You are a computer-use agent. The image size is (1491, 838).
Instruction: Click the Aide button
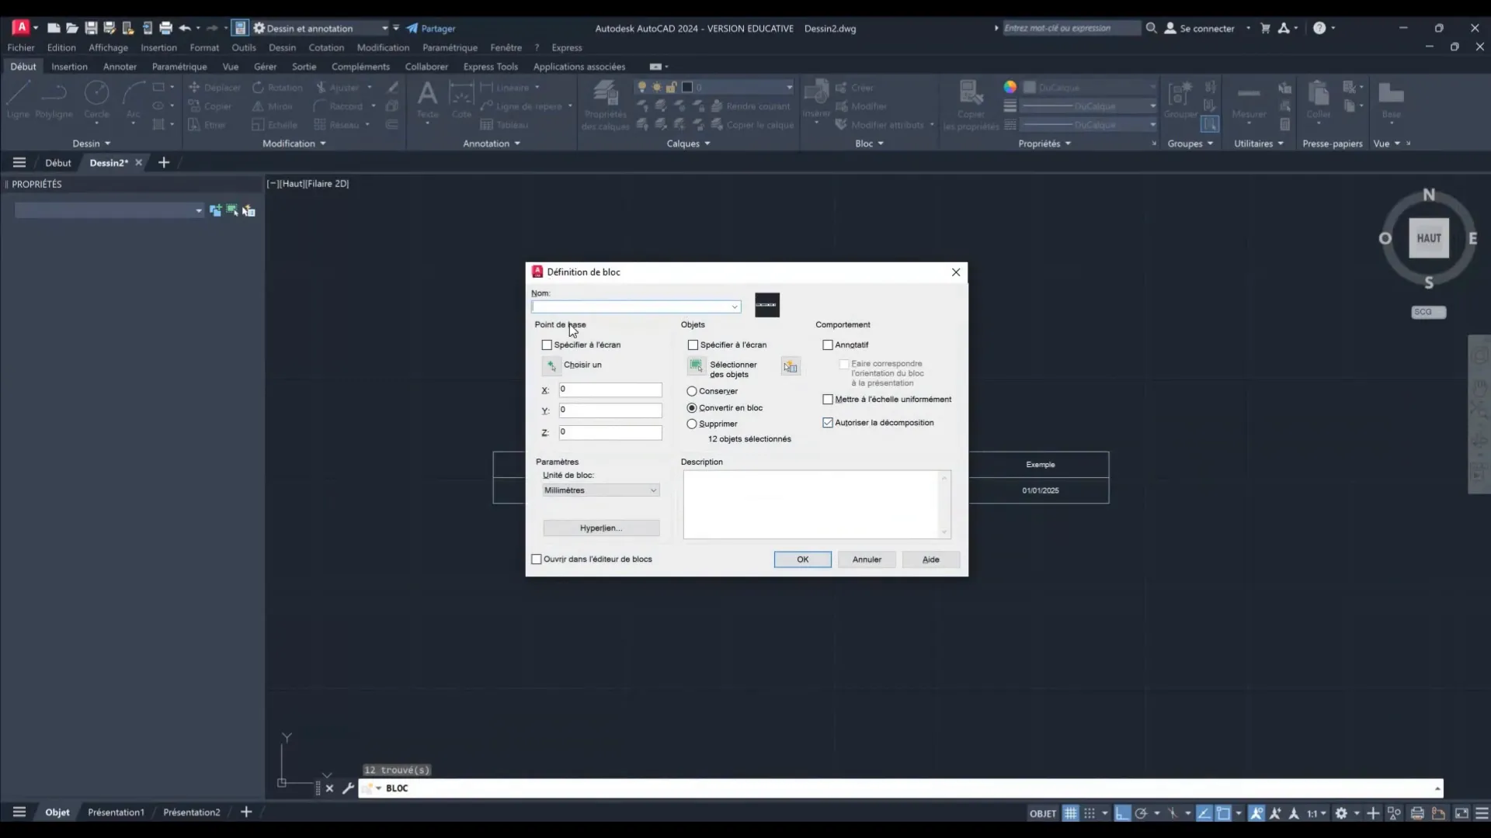tap(931, 559)
